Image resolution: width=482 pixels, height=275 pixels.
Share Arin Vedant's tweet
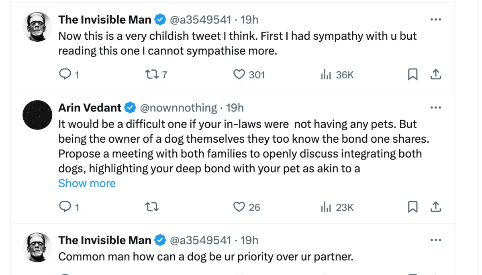pos(436,207)
